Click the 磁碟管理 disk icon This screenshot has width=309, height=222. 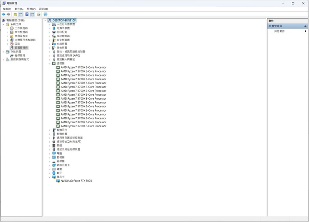coord(12,55)
